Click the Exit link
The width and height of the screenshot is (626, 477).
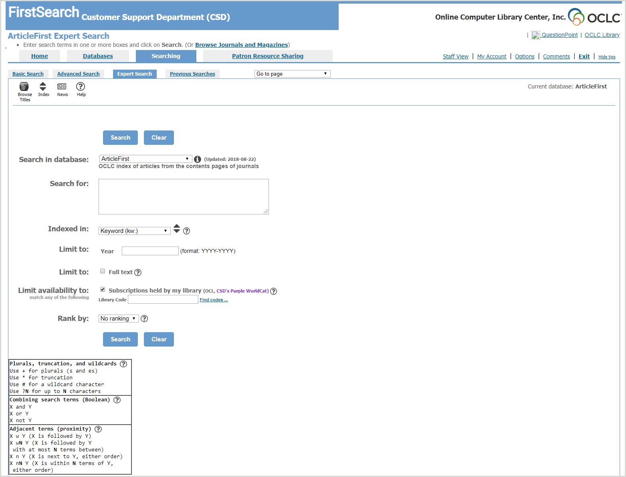584,56
